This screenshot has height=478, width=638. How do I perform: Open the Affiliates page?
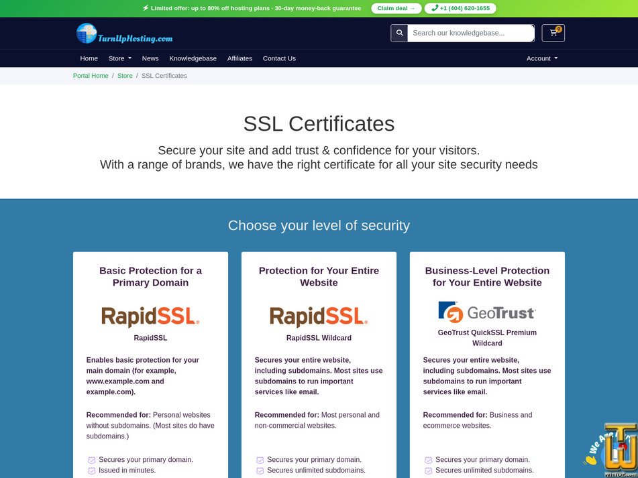pyautogui.click(x=240, y=58)
